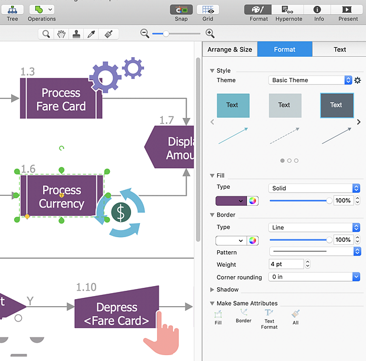366x361 pixels.
Task: Click the canvas vertical scrollbar
Action: click(198, 149)
